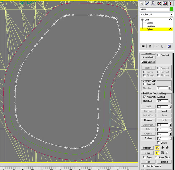Open the Utilities hammer tab
Screen dimensions: 175x170
click(x=170, y=3)
